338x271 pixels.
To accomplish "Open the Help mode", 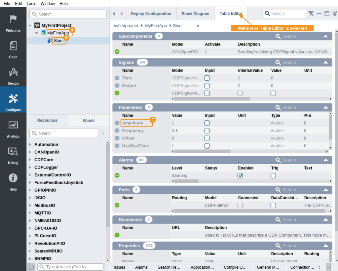I will [x=13, y=182].
